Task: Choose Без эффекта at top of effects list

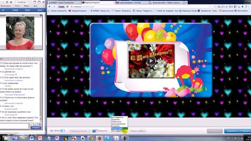Action: pyautogui.click(x=117, y=117)
